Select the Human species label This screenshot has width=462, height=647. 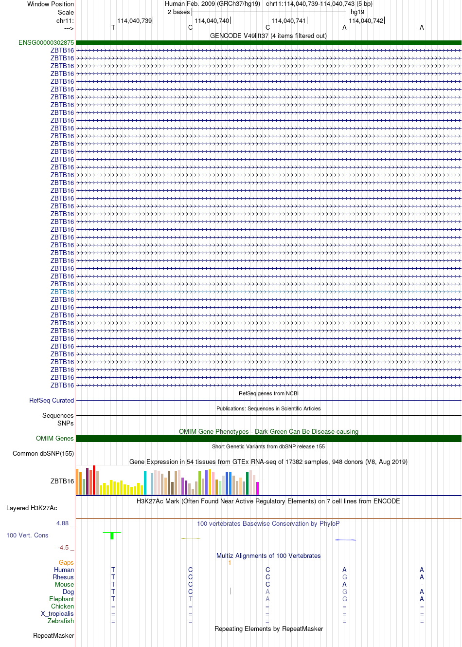tap(64, 570)
